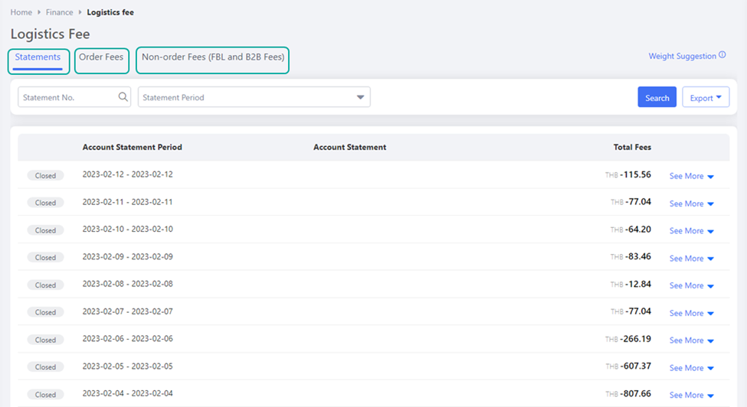The height and width of the screenshot is (407, 747).
Task: Expand See More for 2023-02-12 statement
Action: (x=691, y=176)
